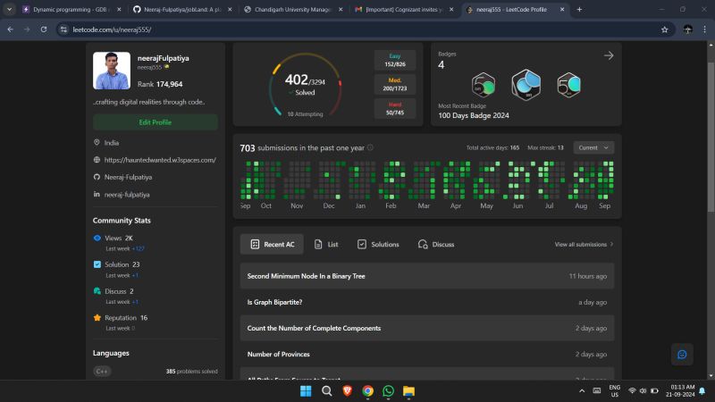Open File Explorer from the taskbar
The image size is (715, 402).
[x=408, y=391]
